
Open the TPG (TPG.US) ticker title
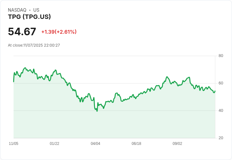[29, 17]
